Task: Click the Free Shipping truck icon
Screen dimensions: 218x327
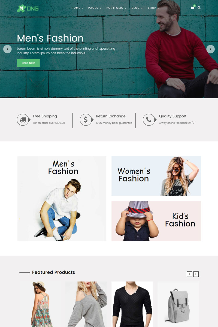Action: coord(23,120)
